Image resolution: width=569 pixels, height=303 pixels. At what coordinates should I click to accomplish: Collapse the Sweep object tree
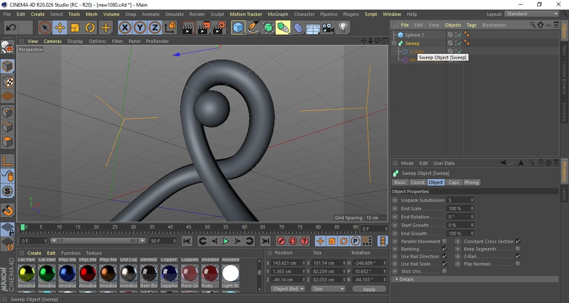tap(394, 43)
